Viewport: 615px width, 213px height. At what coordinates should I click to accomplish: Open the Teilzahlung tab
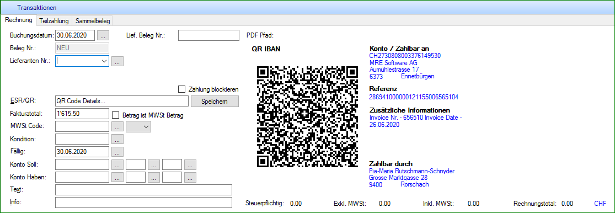click(x=54, y=21)
